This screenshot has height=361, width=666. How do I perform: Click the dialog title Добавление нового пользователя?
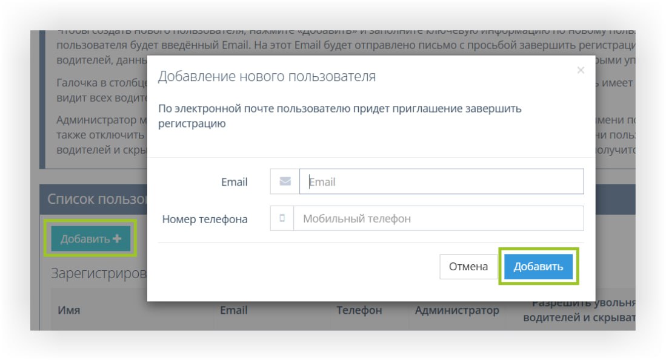coord(264,77)
